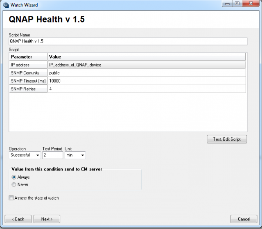Select the SNMP Retries row header
Viewport: 262px width, 229px height.
click(28, 89)
